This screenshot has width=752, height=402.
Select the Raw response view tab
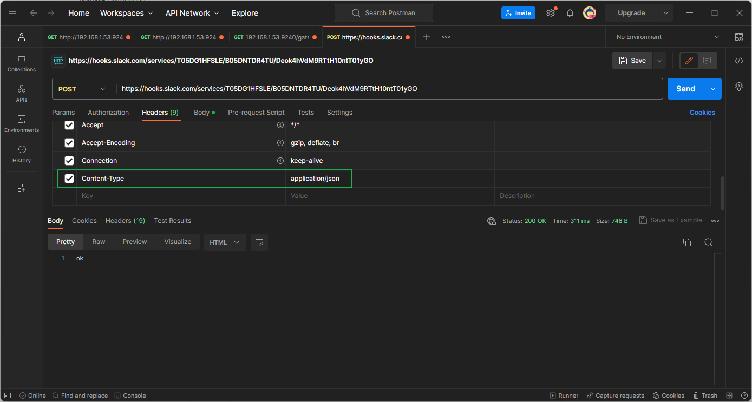click(99, 242)
